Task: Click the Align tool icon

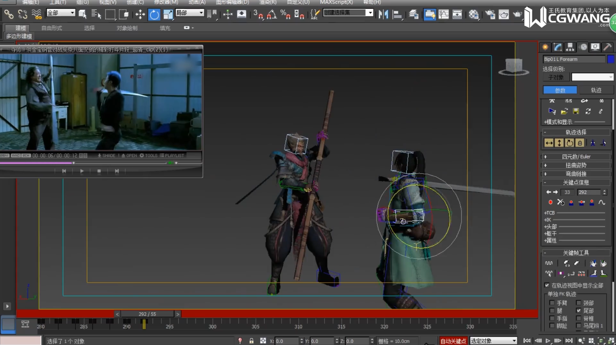Action: [x=397, y=14]
